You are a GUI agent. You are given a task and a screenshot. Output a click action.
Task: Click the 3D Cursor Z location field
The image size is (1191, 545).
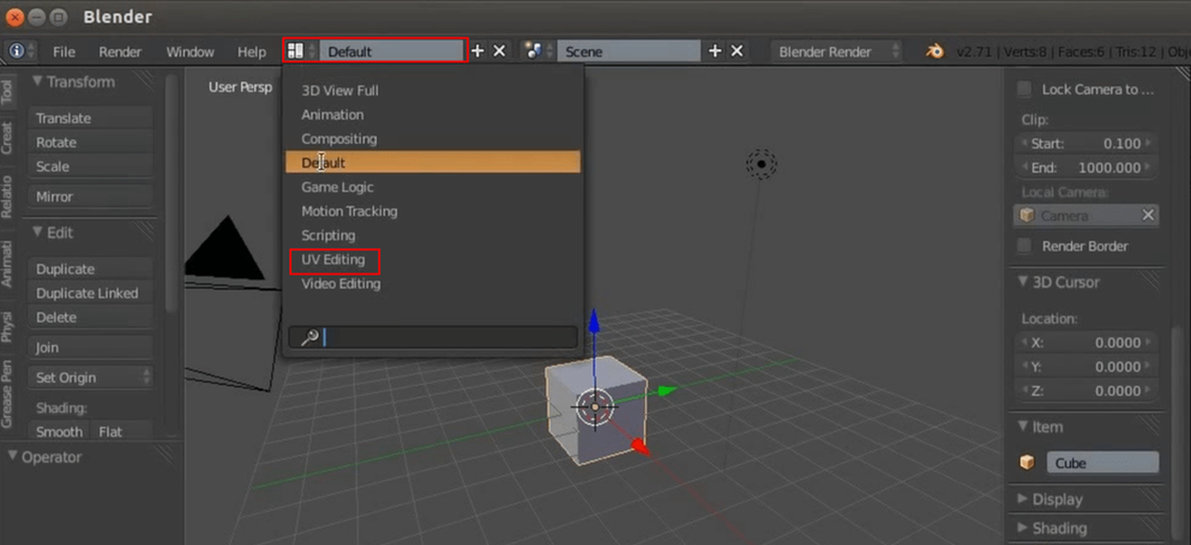coord(1087,391)
